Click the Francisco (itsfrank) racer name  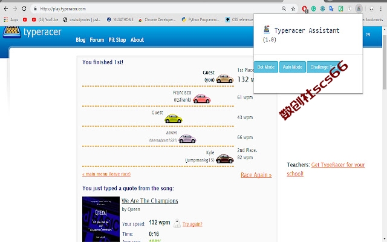click(182, 96)
